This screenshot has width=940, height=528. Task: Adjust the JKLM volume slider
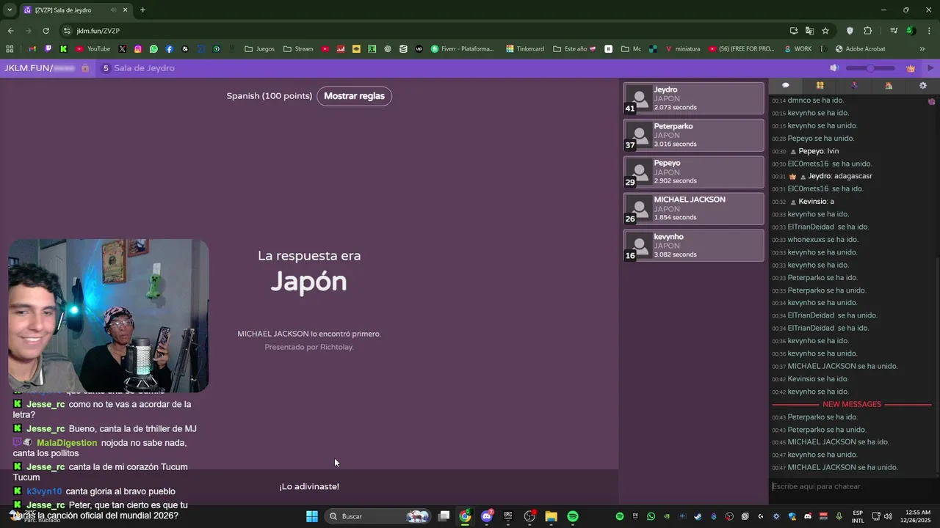(x=870, y=68)
